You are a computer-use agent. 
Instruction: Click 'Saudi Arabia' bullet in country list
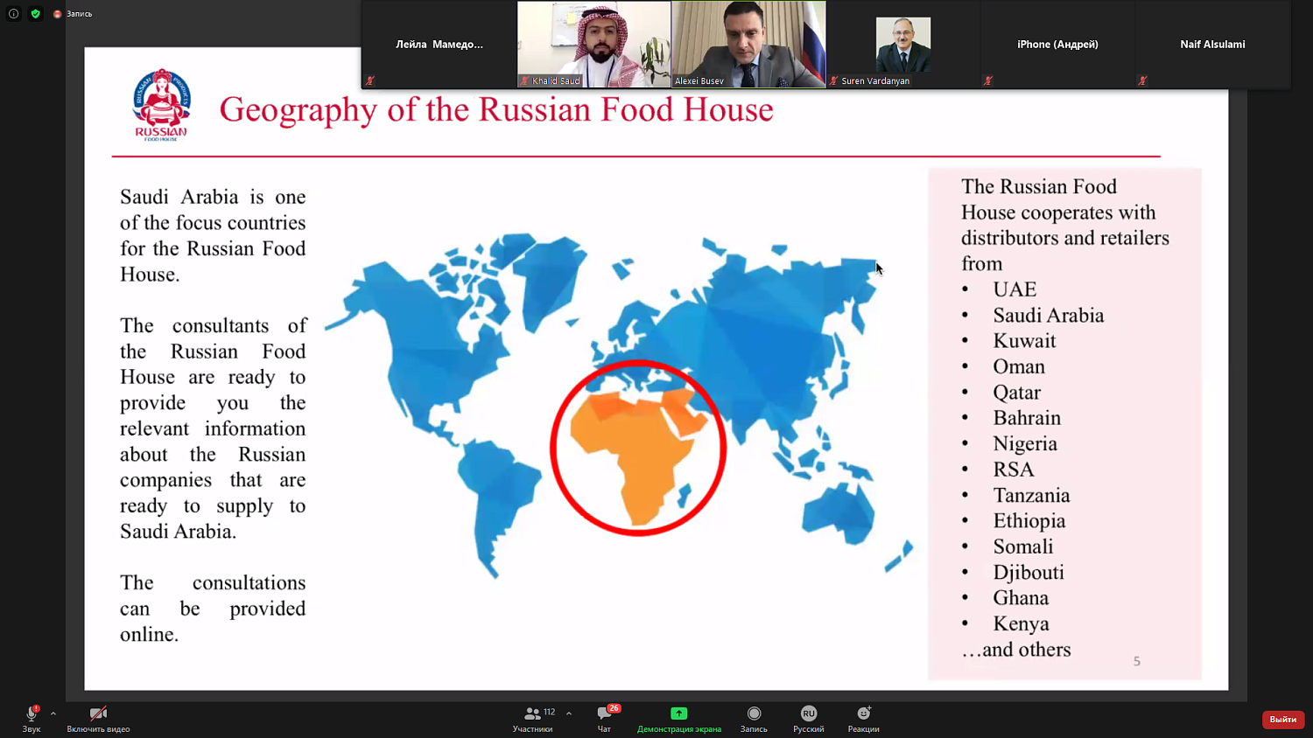coord(1048,316)
